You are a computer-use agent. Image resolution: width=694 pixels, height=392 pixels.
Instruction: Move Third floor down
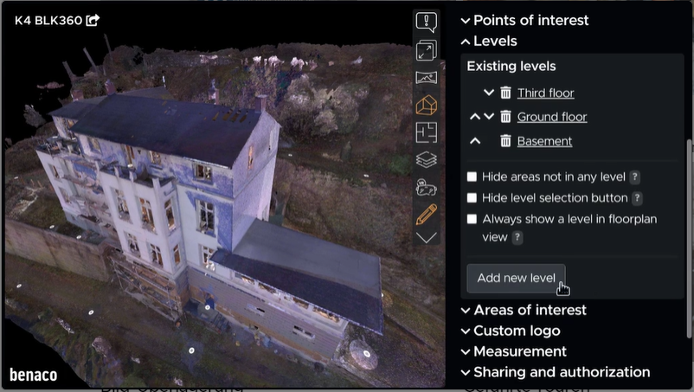pos(489,93)
